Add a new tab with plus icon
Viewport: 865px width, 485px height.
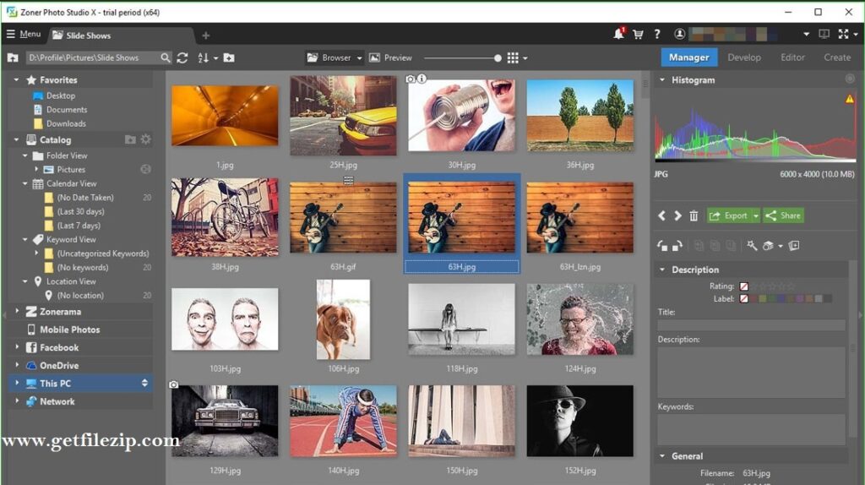pyautogui.click(x=206, y=35)
